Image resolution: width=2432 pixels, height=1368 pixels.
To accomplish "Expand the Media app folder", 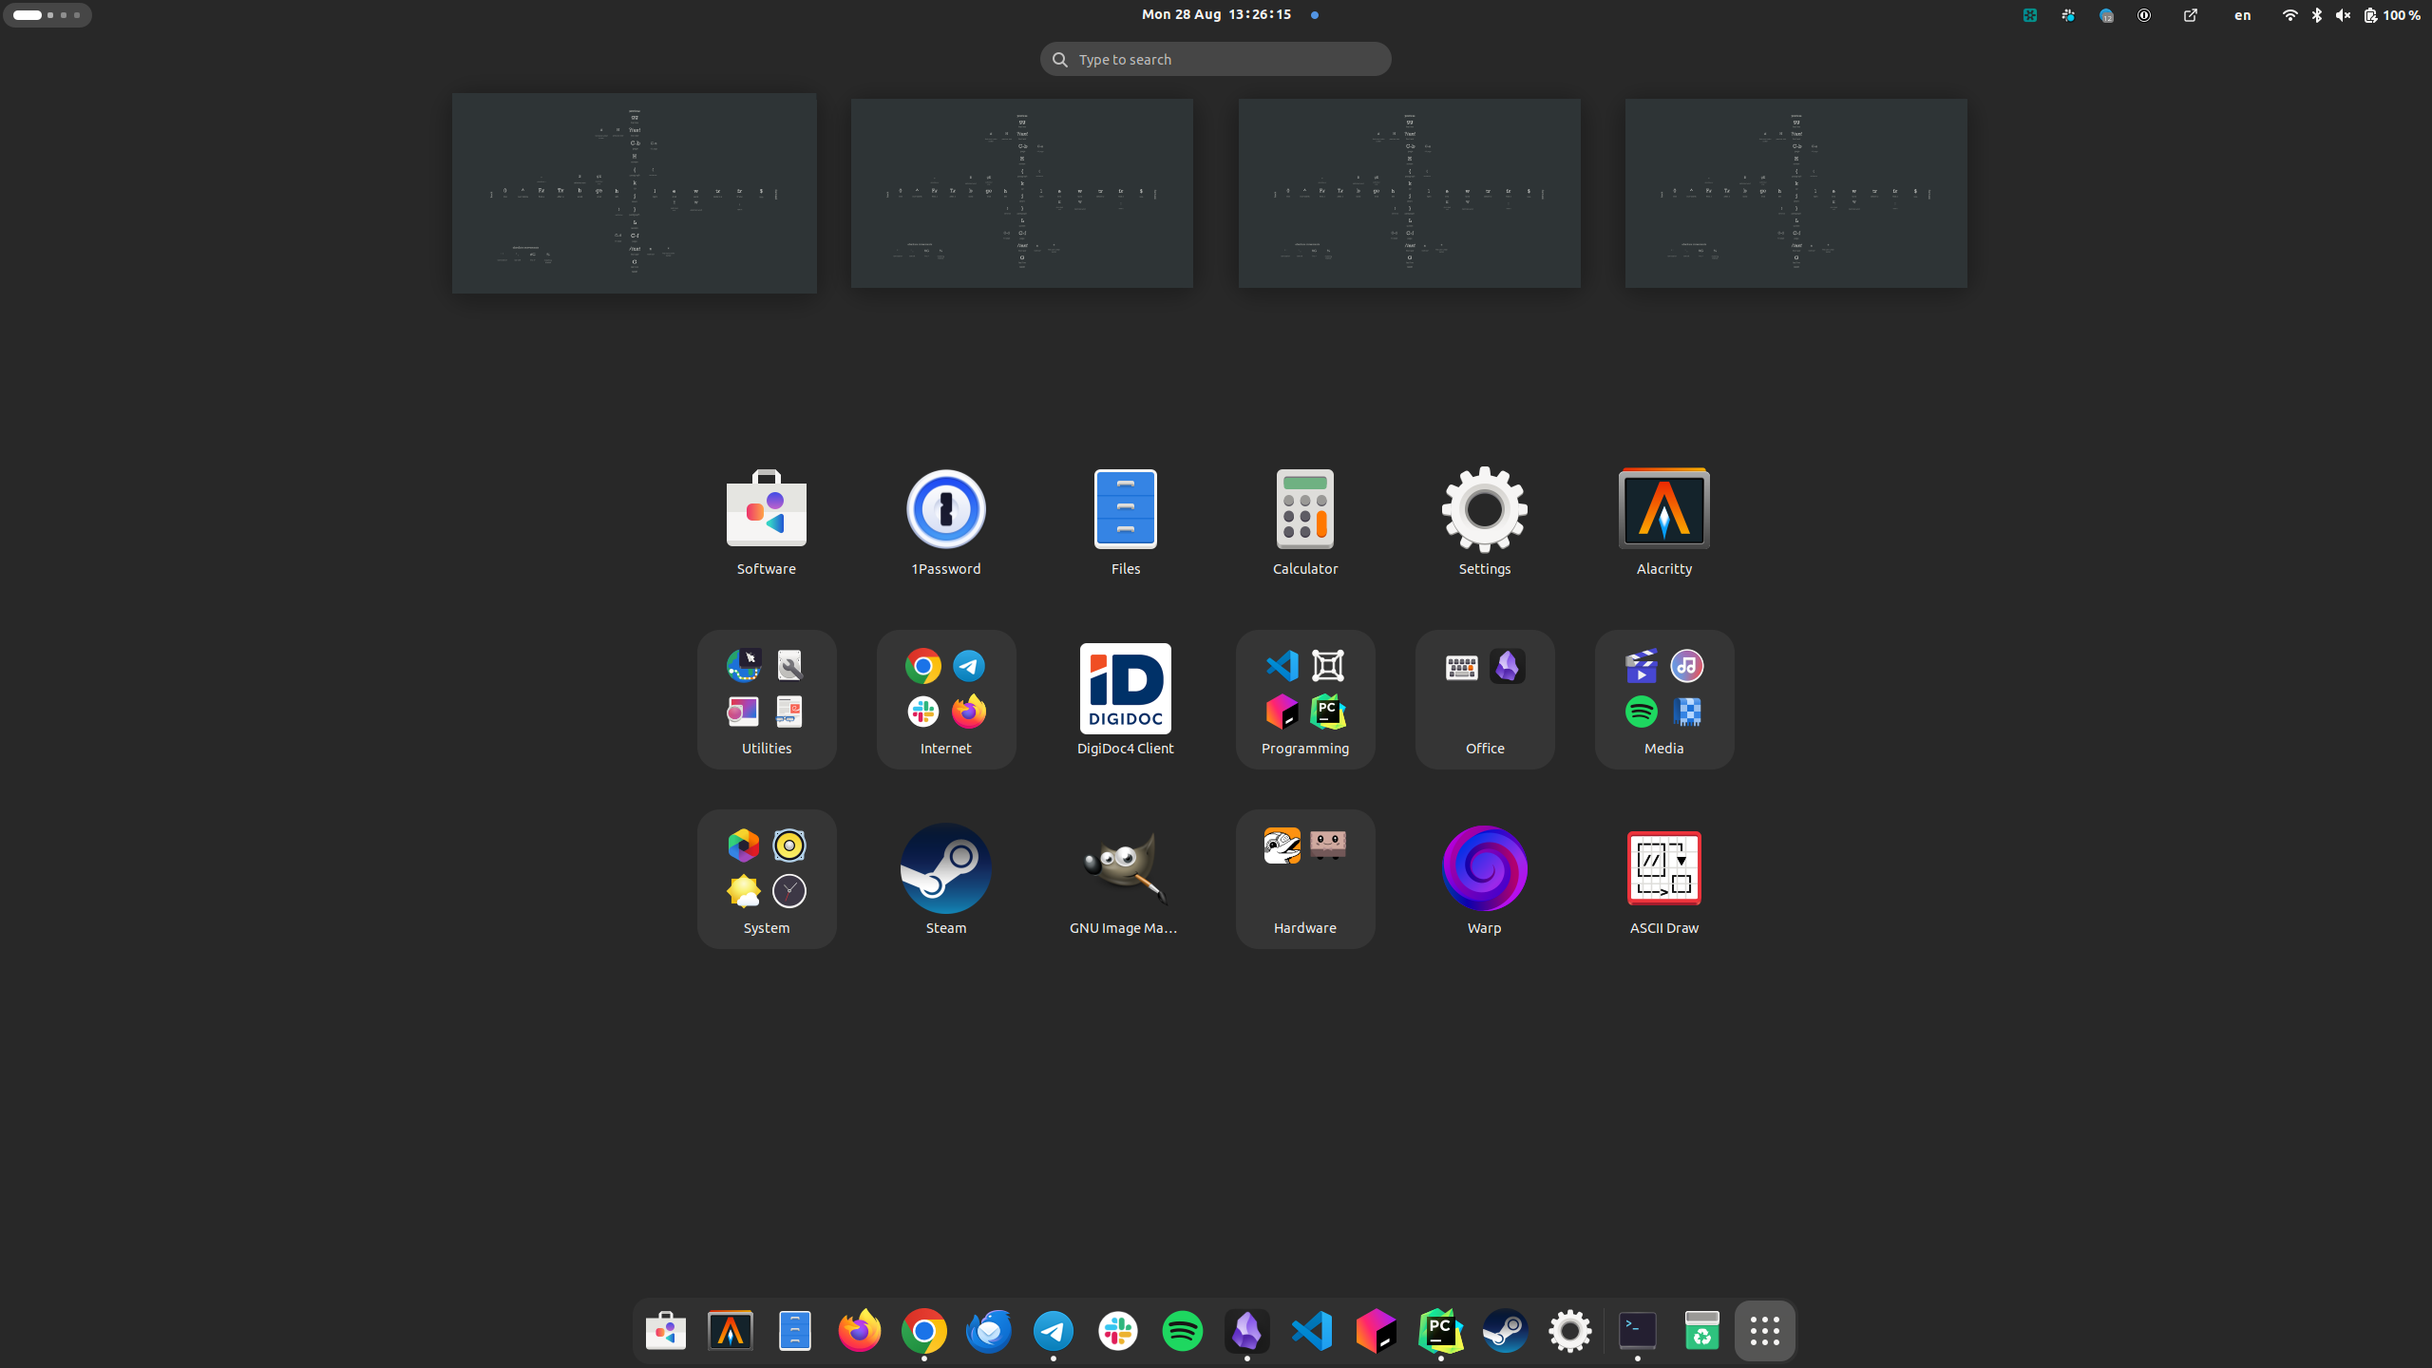I will pos(1664,699).
